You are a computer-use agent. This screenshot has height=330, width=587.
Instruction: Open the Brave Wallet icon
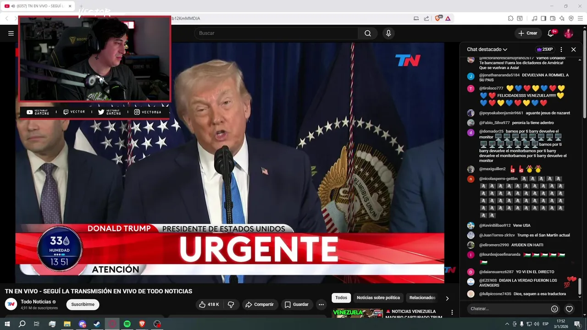click(x=553, y=18)
